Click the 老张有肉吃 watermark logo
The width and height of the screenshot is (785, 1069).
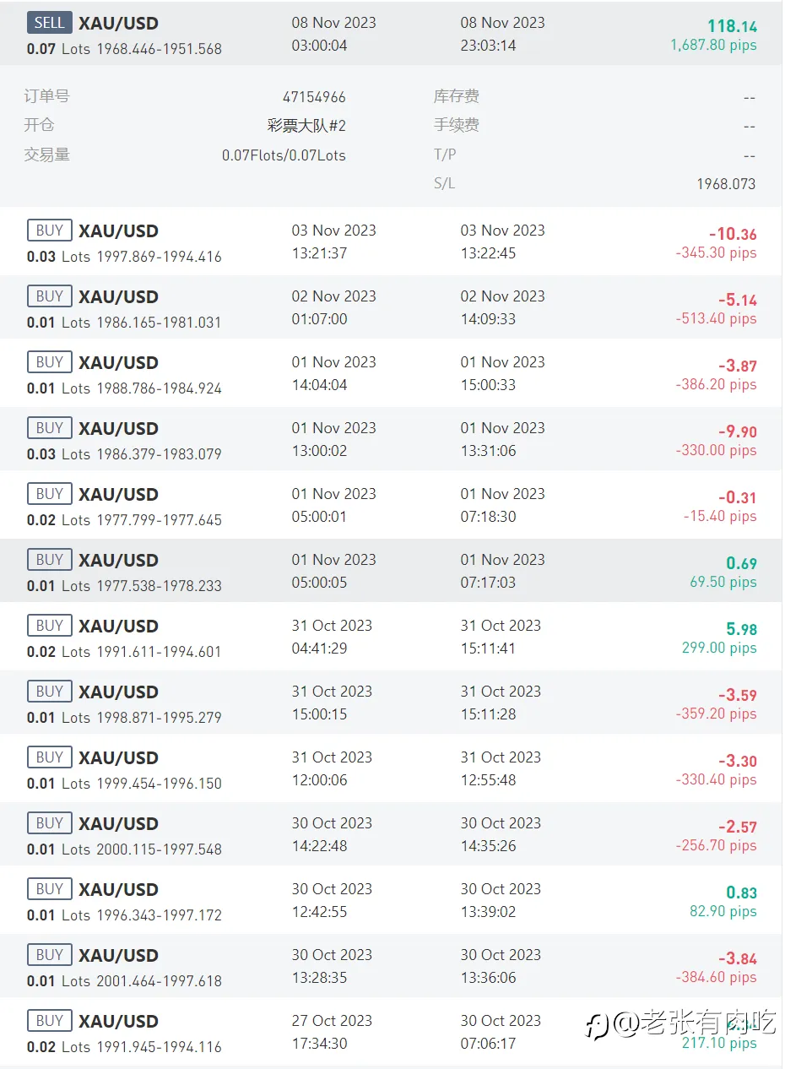pos(680,1023)
